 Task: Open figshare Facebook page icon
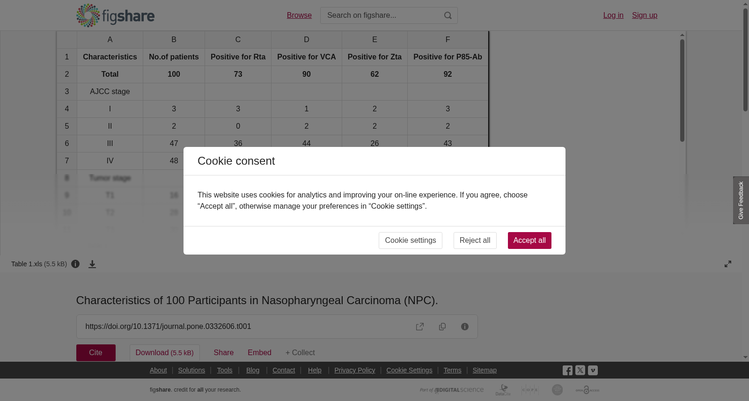[567, 370]
